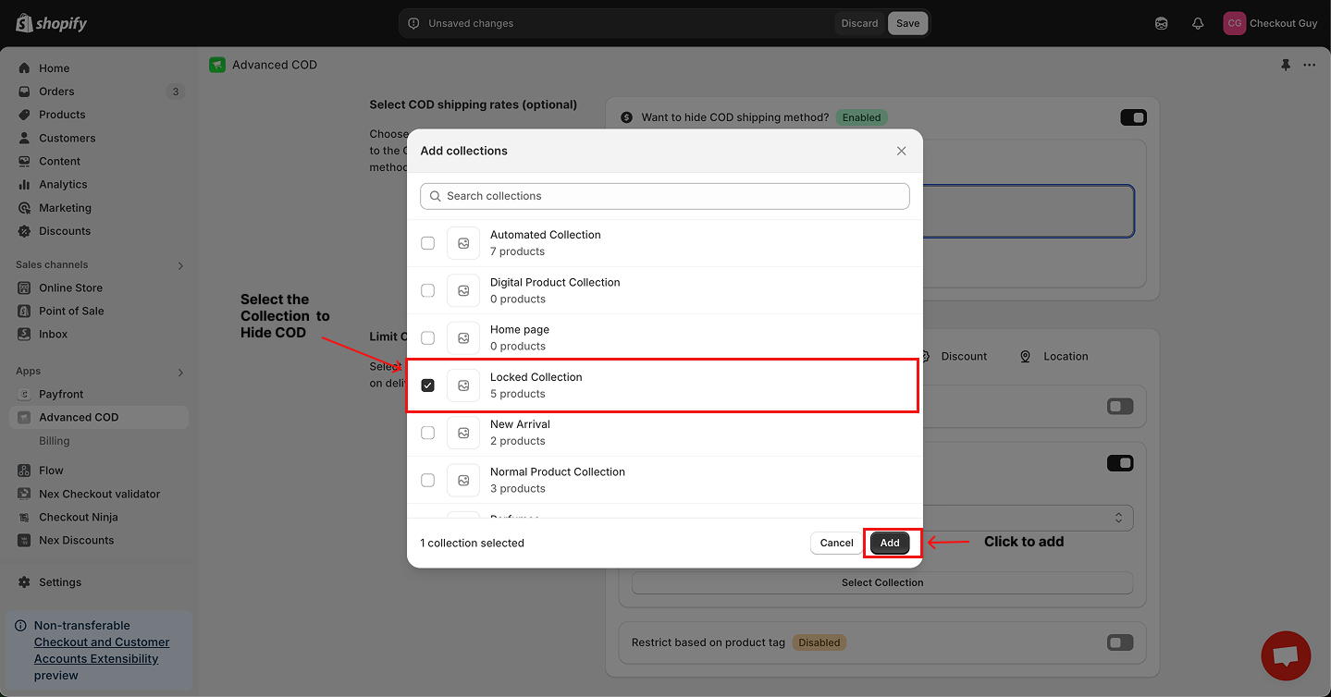
Task: Select the New Arrival checkbox
Action: pyautogui.click(x=427, y=433)
